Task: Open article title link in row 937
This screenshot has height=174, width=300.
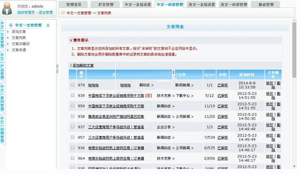Action: point(116,127)
